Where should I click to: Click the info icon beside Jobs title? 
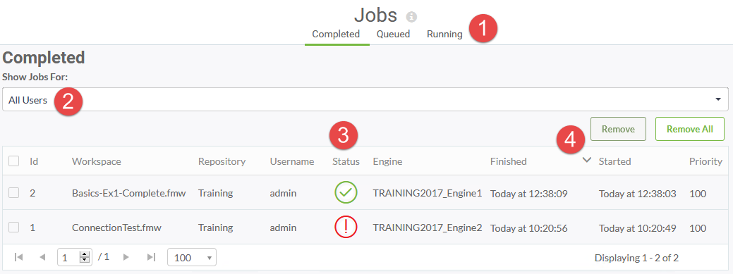pos(411,18)
